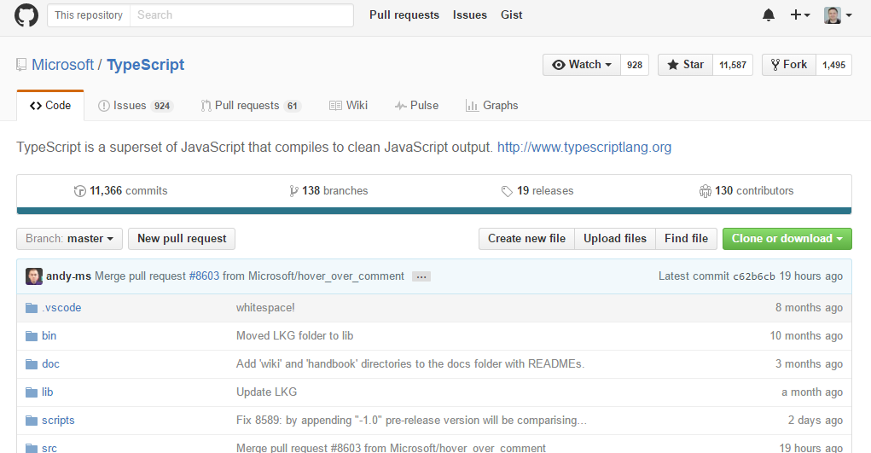Open the 'whitespace!' commit message
The image size is (871, 453).
(265, 308)
